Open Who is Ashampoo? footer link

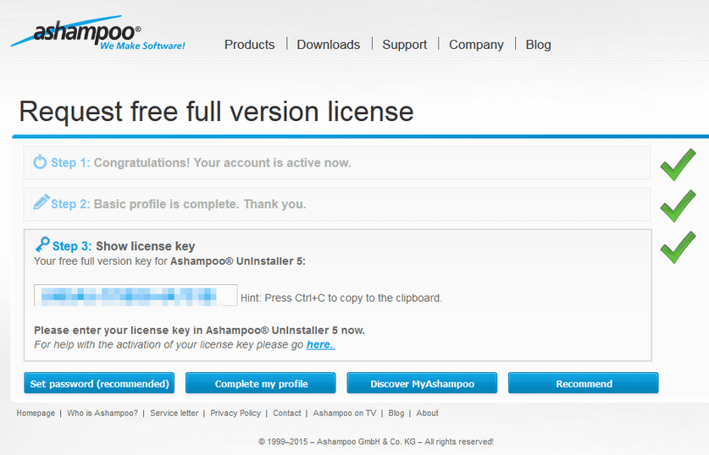coord(102,413)
